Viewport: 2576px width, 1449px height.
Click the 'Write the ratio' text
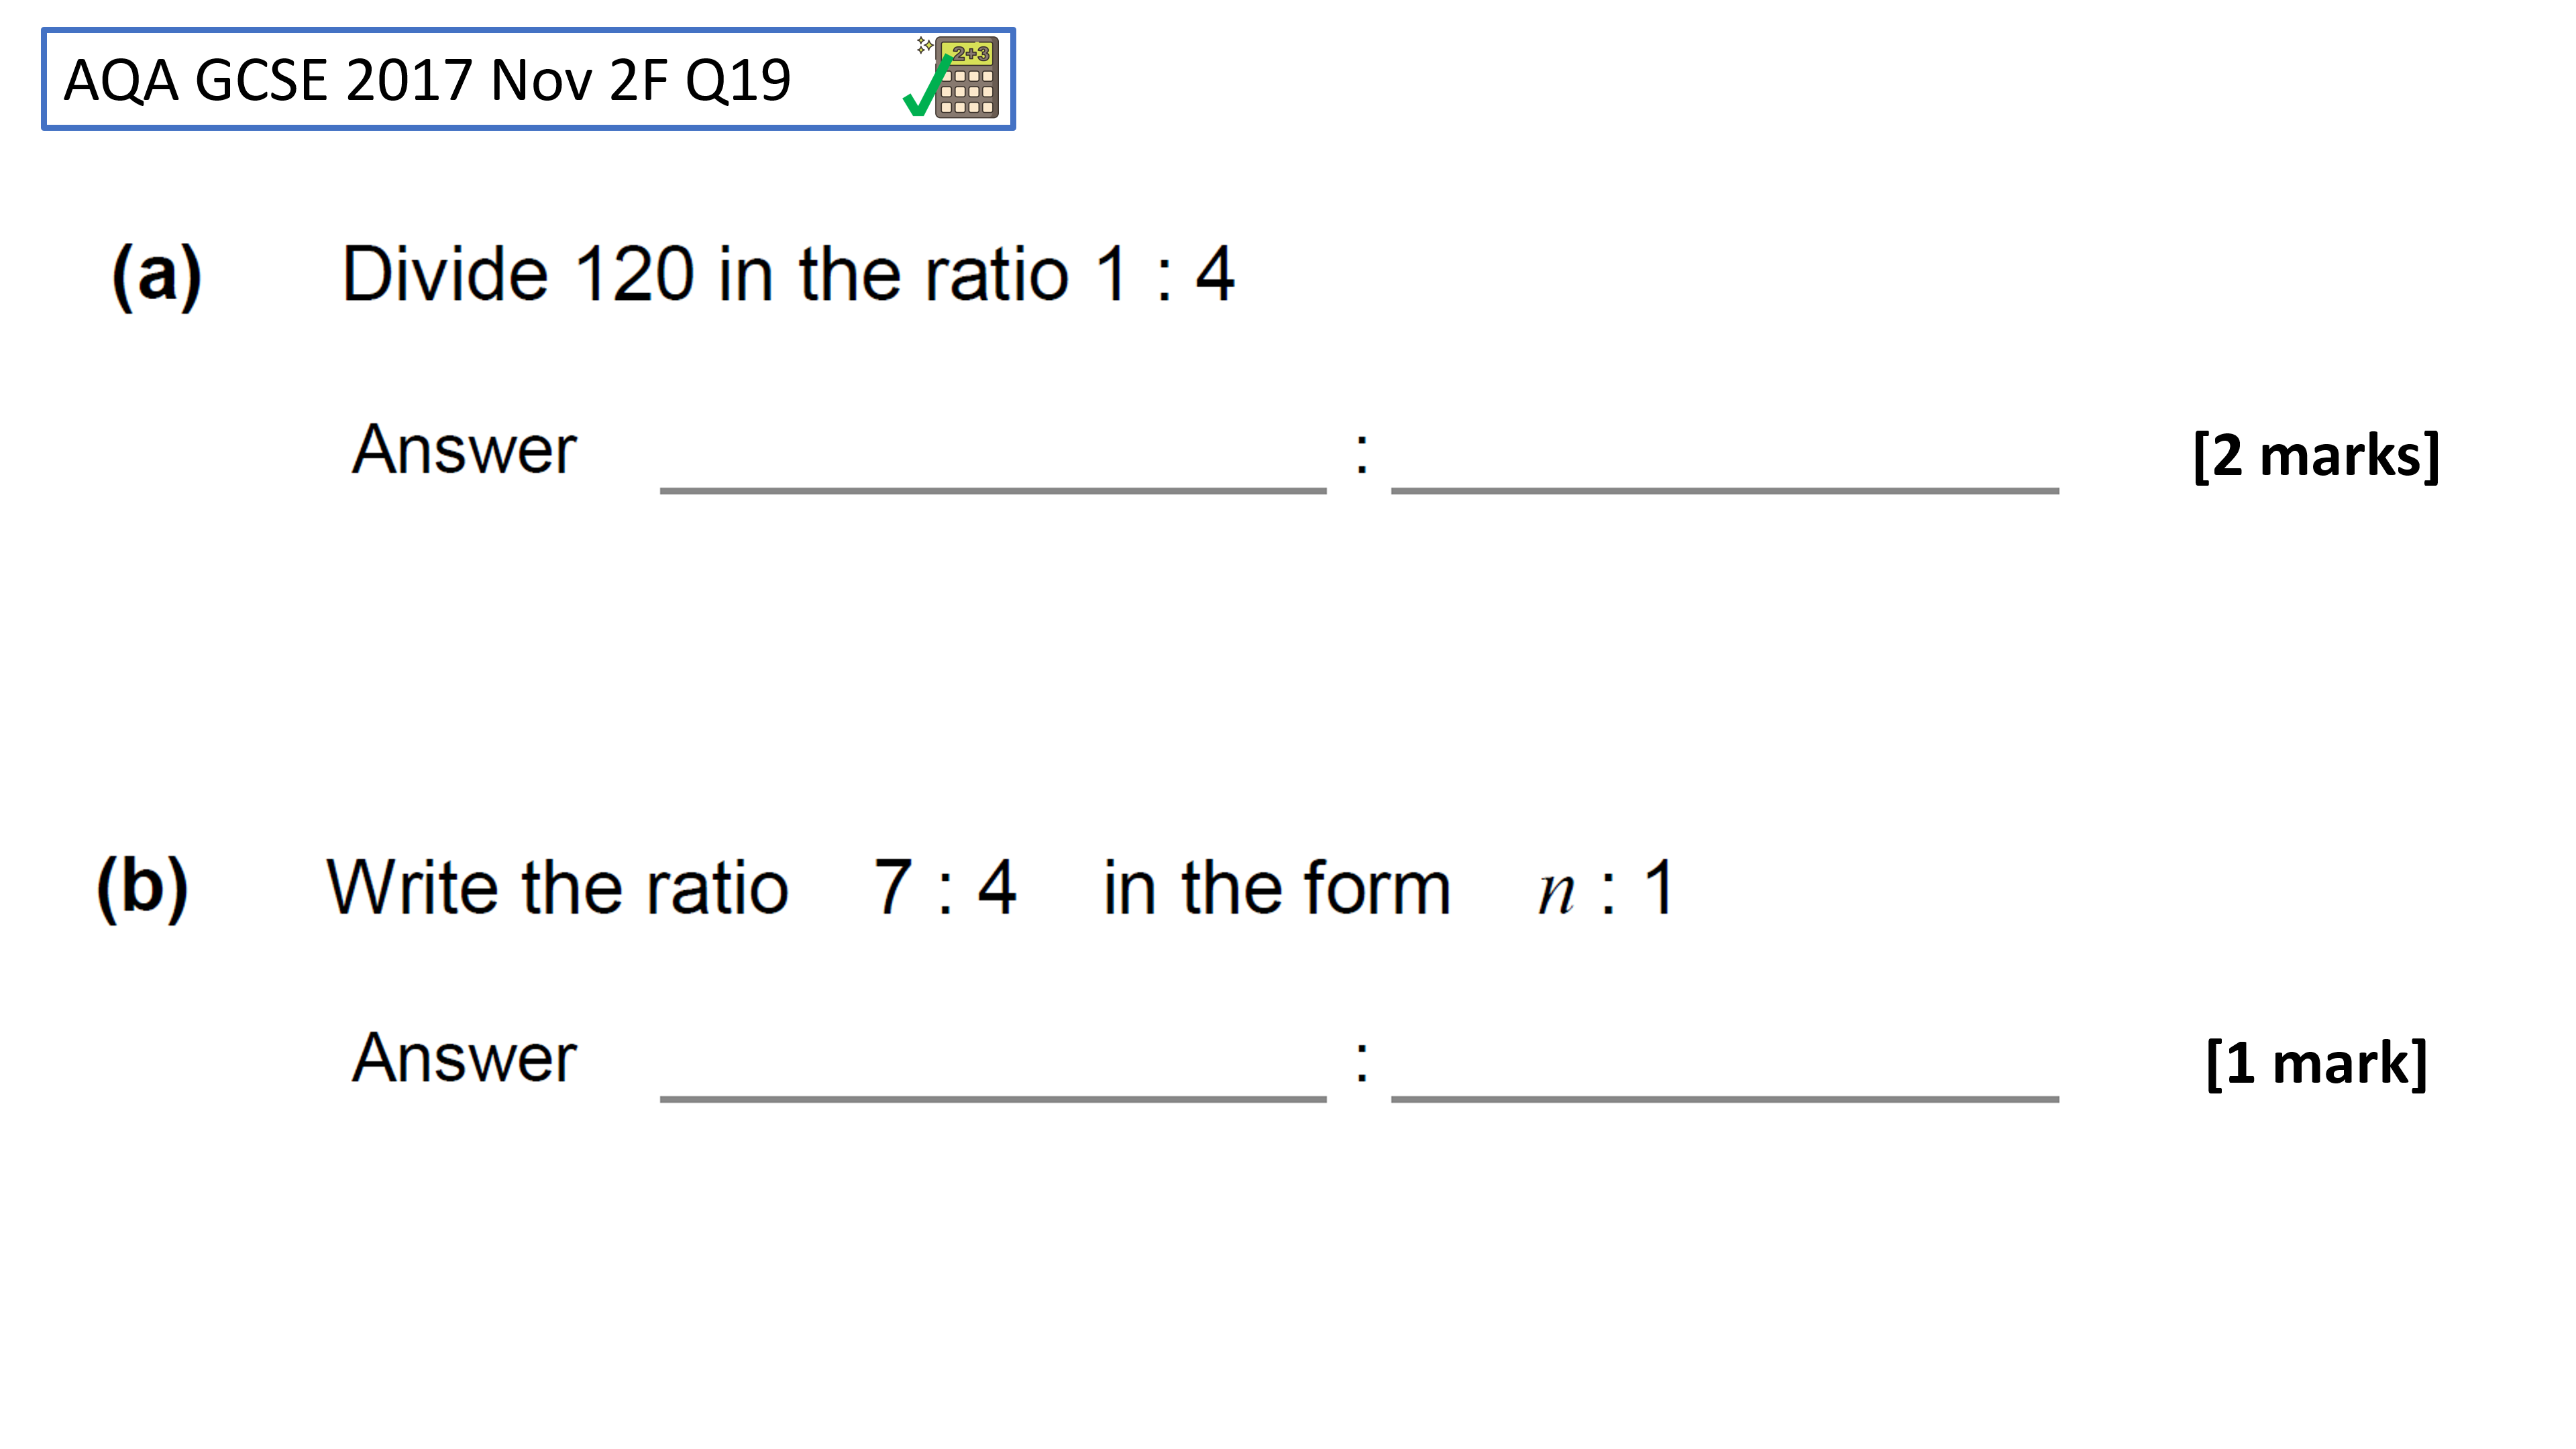point(558,887)
